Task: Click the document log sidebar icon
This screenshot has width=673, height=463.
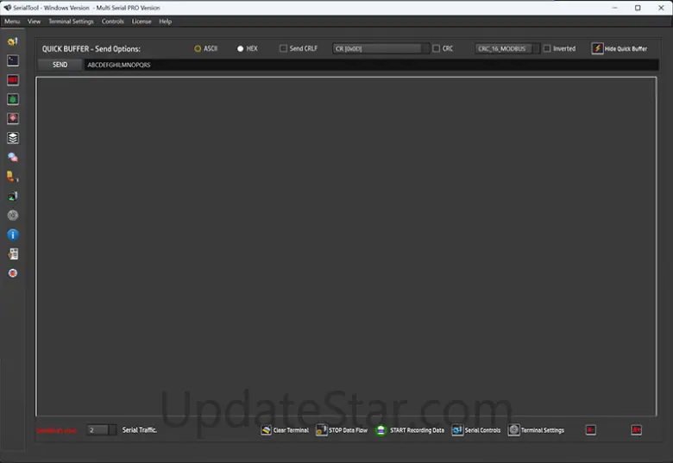Action: click(x=13, y=253)
